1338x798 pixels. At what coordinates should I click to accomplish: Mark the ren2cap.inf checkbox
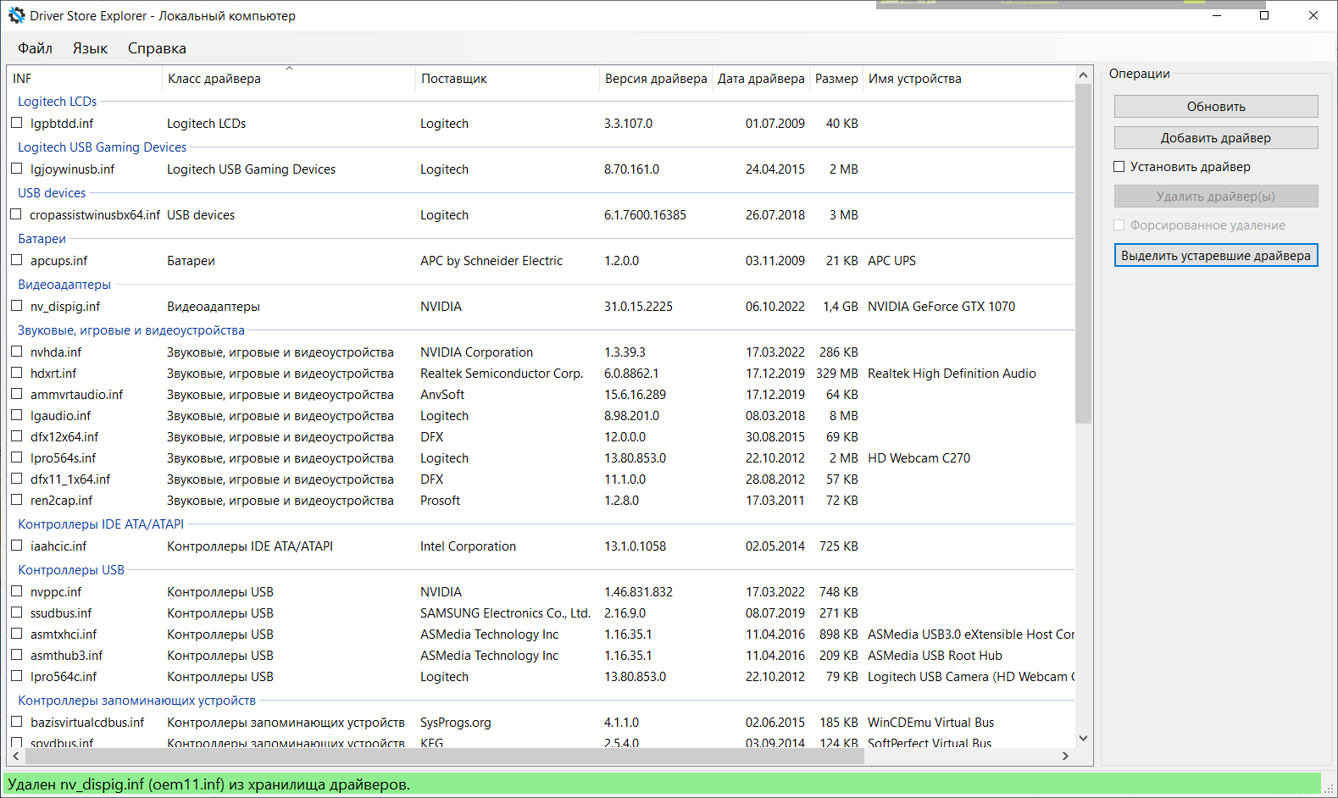click(x=17, y=500)
